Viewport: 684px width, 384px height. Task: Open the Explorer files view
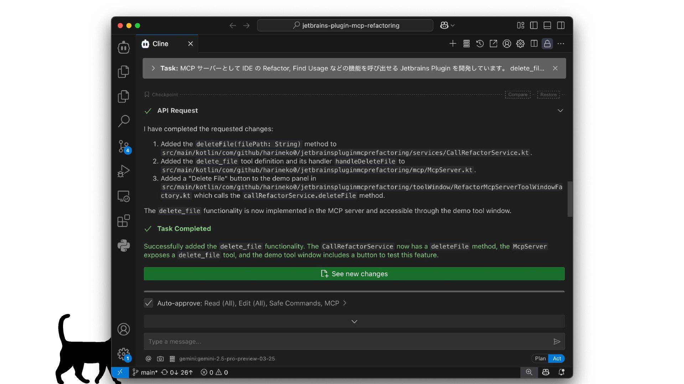click(x=124, y=71)
